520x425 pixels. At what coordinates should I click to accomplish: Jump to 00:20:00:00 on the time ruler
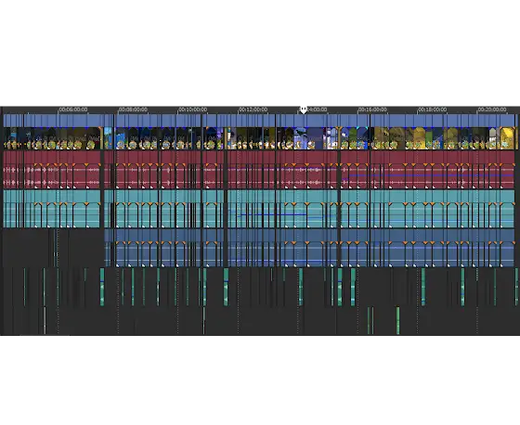(x=492, y=109)
